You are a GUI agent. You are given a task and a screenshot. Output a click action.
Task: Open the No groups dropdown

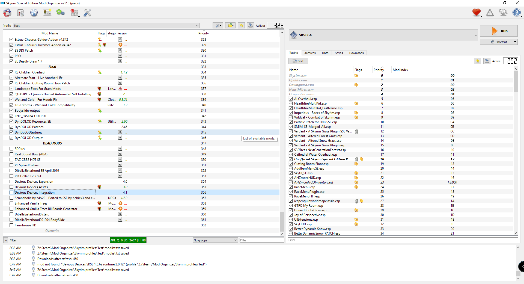pos(215,240)
